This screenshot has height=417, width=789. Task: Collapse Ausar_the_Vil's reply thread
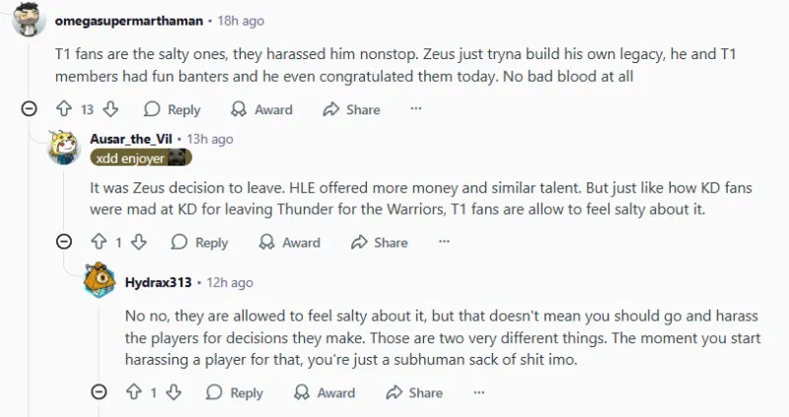pos(64,242)
